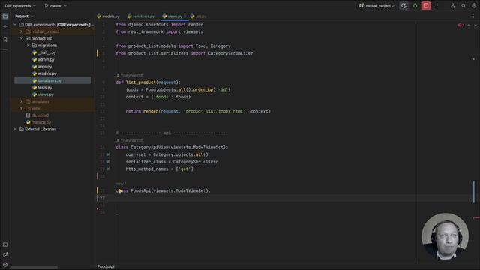This screenshot has width=480, height=270.
Task: Open the master branch dropdown
Action: pyautogui.click(x=55, y=5)
